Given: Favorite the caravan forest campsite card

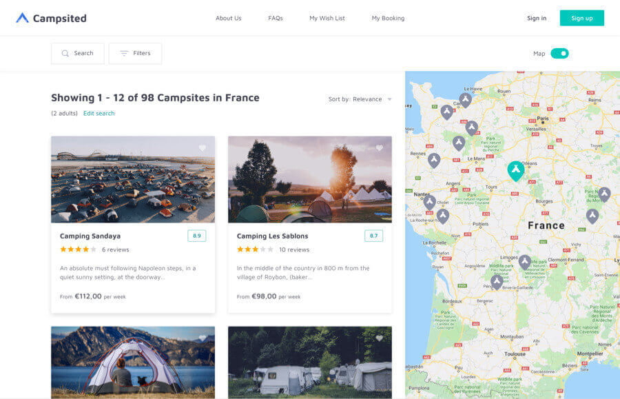Looking at the screenshot, I should 379,338.
